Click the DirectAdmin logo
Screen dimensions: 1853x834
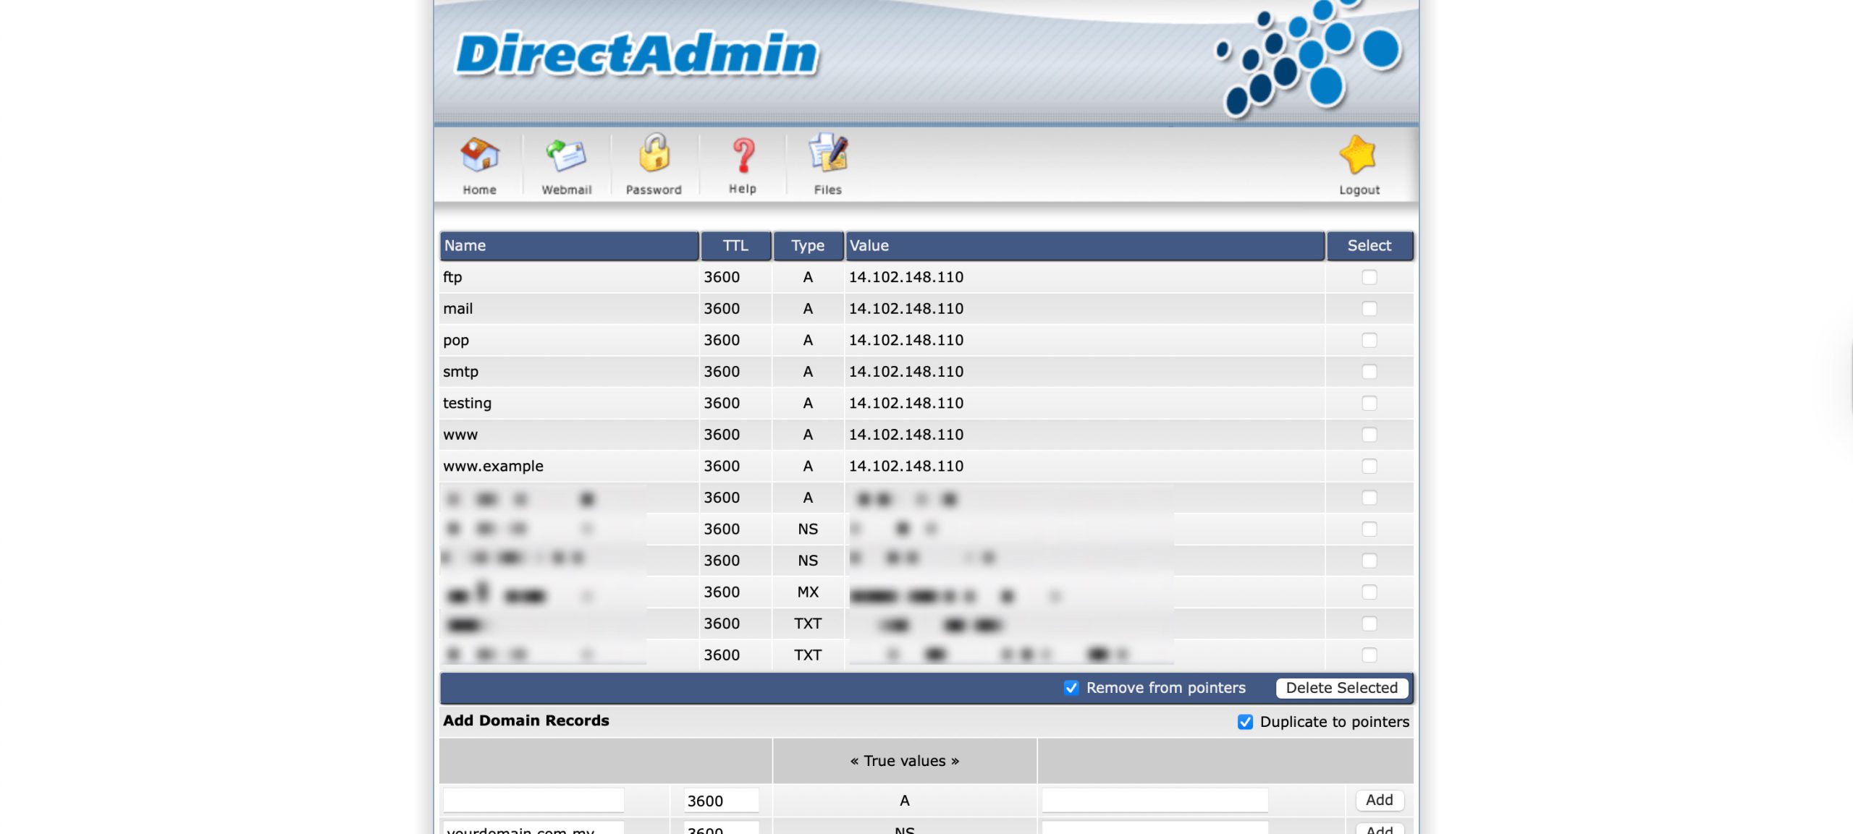(x=637, y=54)
